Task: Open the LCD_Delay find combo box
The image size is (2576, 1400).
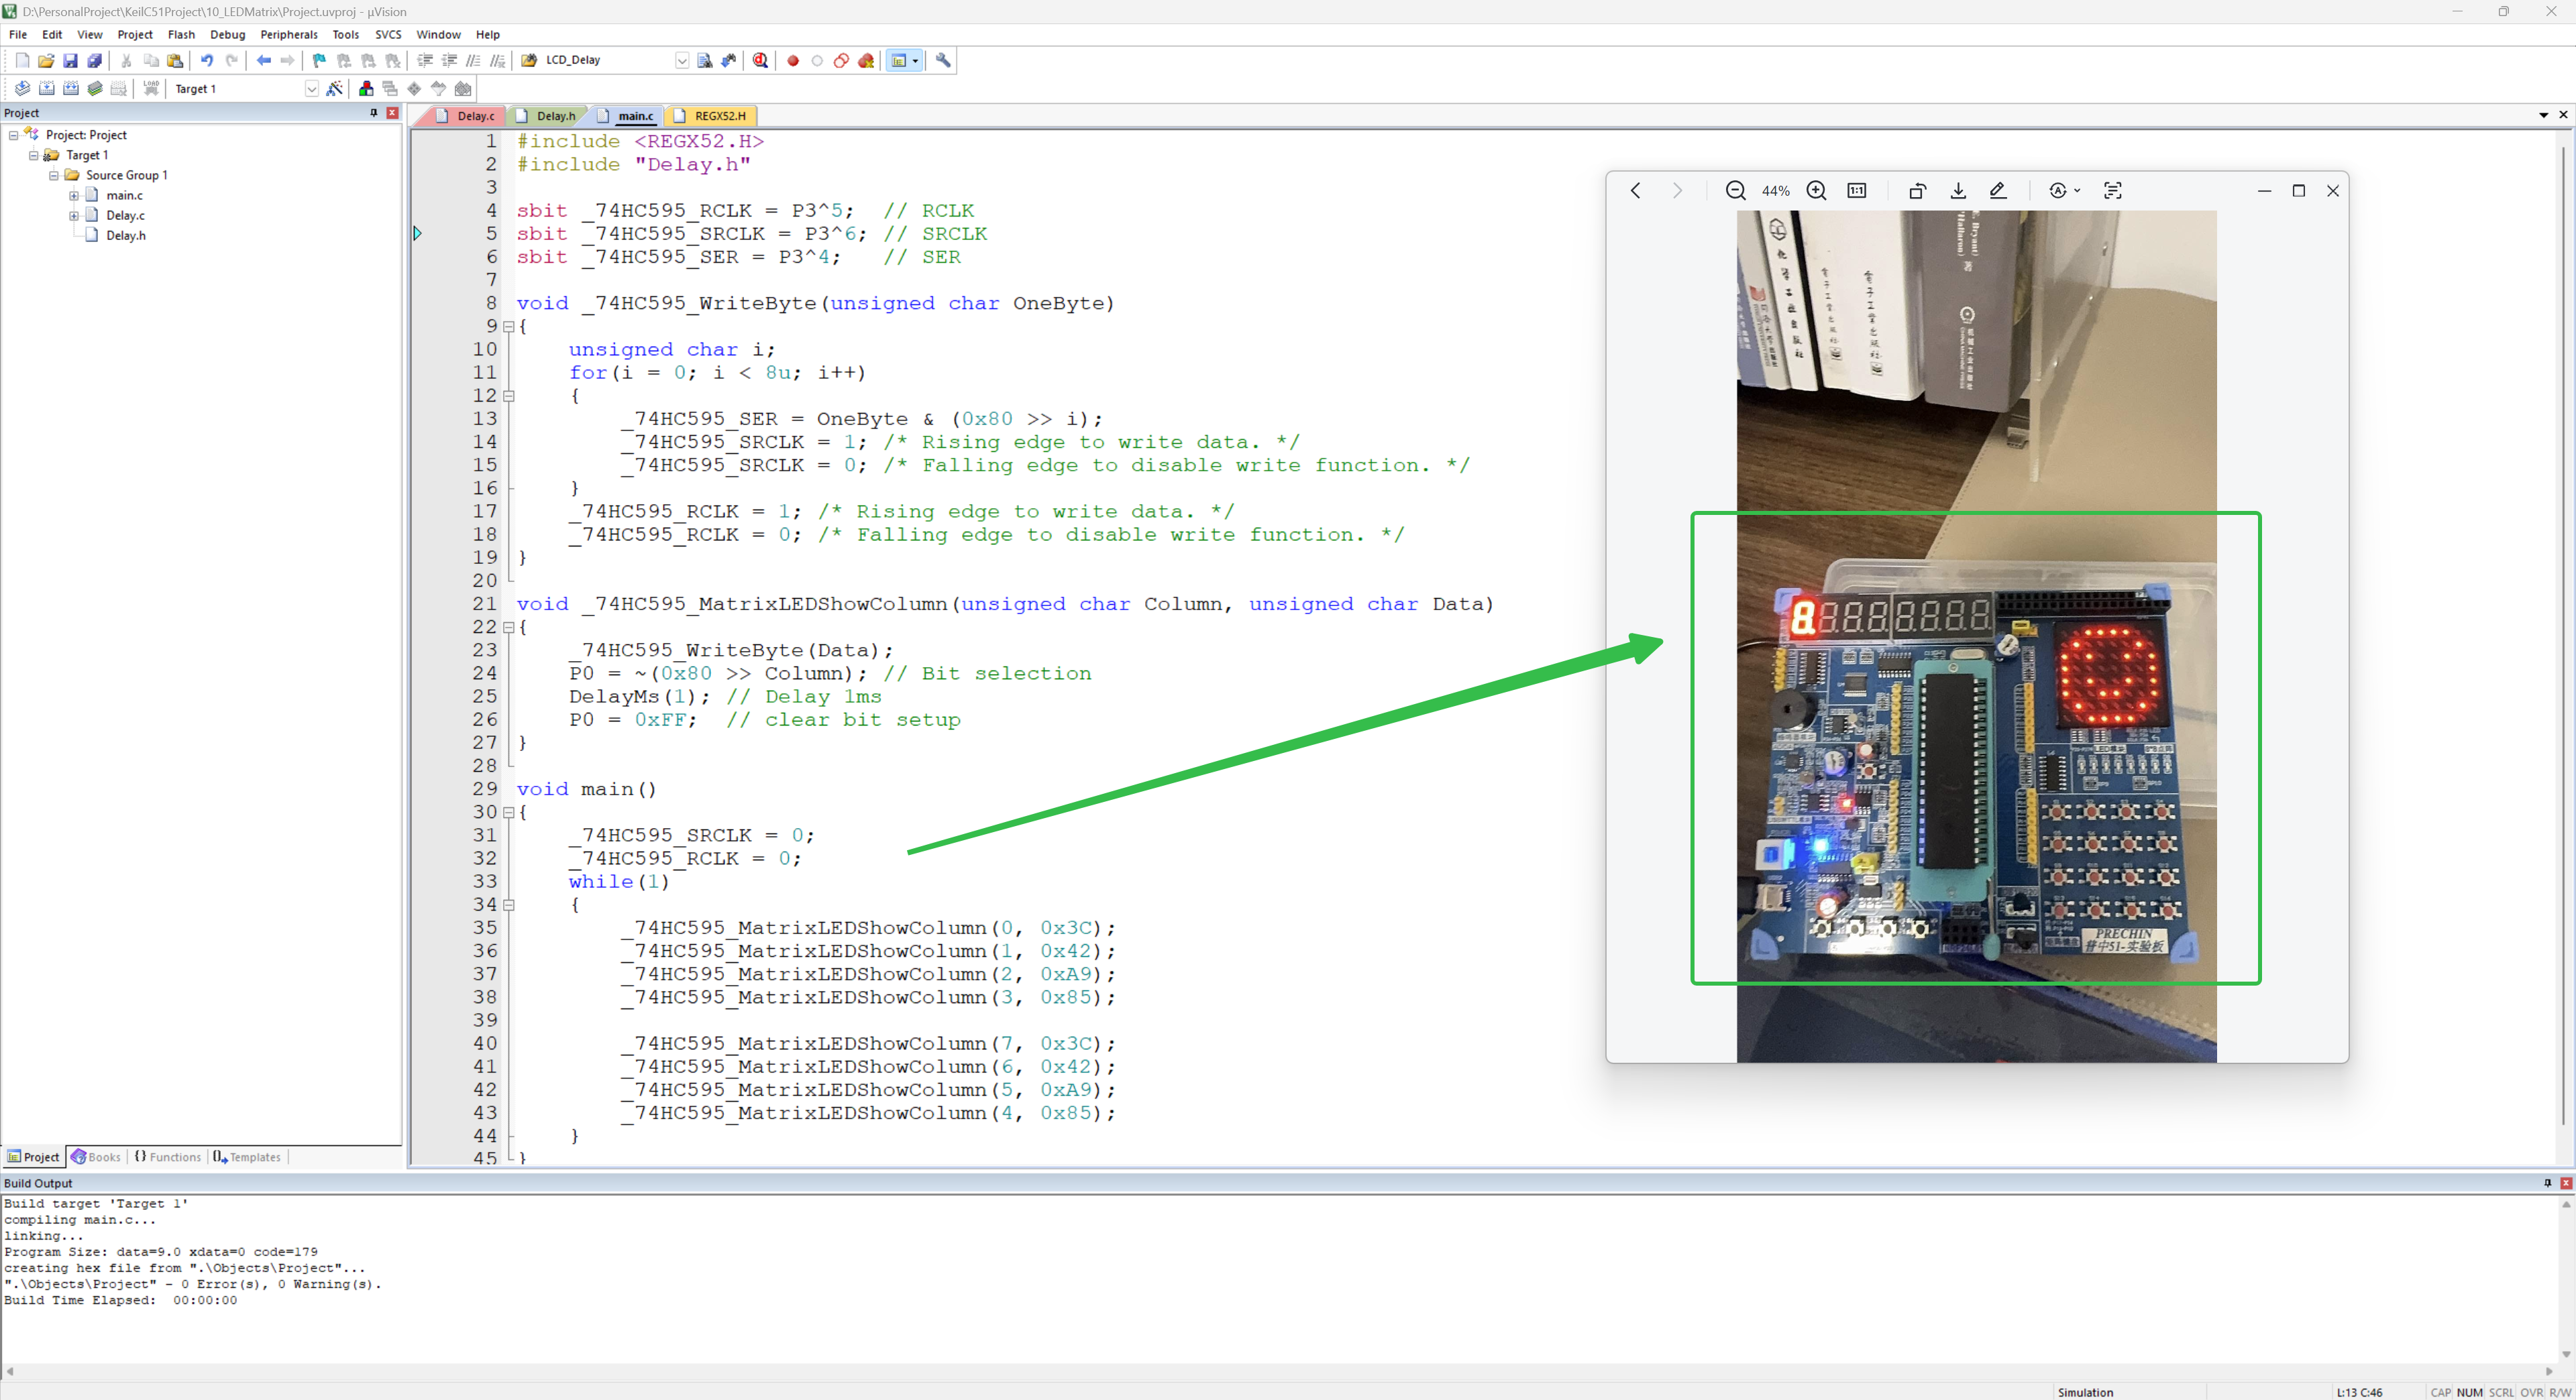Action: point(682,61)
